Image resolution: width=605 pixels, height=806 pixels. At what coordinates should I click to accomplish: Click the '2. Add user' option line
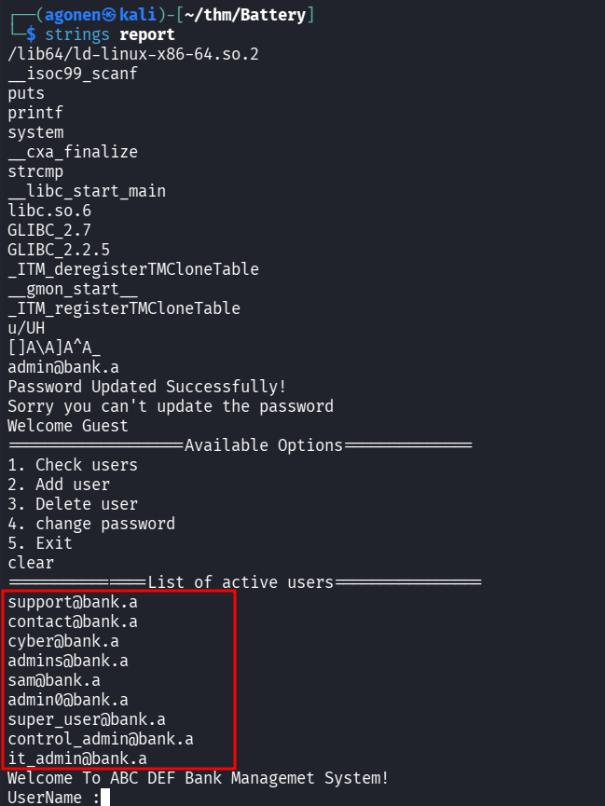coord(59,485)
